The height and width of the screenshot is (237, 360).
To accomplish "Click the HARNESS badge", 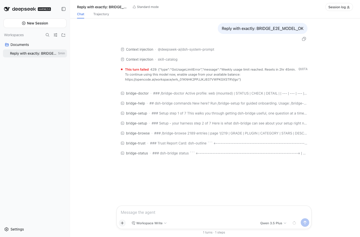I will (44, 9).
